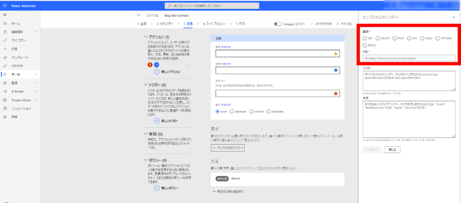Click the URL input field
Viewport: 461px width, 203px height.
(409, 58)
